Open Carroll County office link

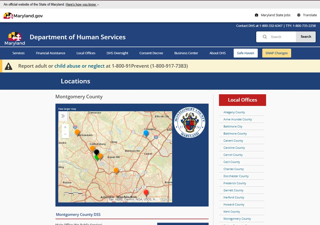233,155
